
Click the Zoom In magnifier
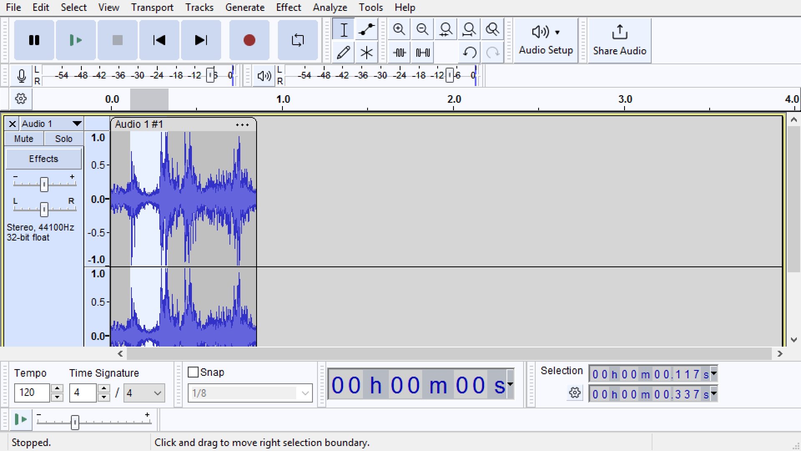399,29
